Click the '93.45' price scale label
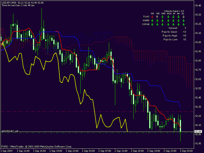204x153 pixels. [198, 6]
